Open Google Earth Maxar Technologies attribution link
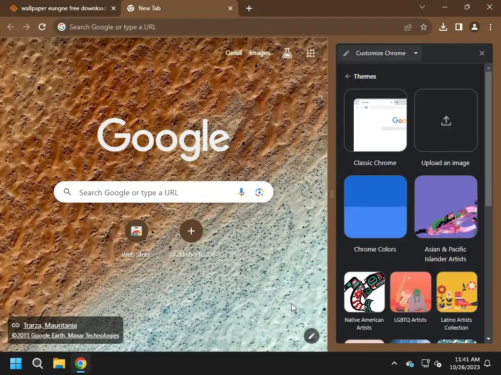The image size is (501, 375). 66,335
